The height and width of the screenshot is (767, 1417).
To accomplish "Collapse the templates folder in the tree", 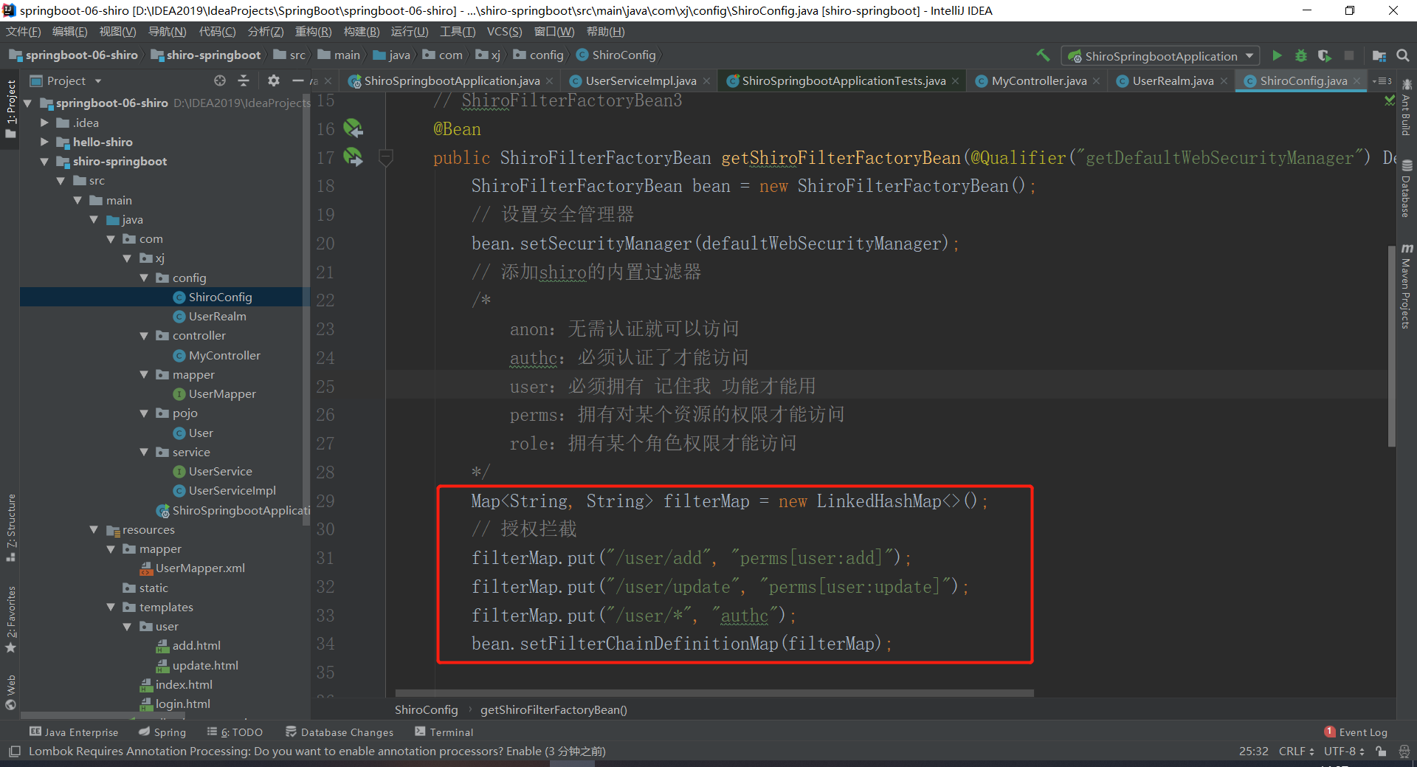I will point(111,607).
